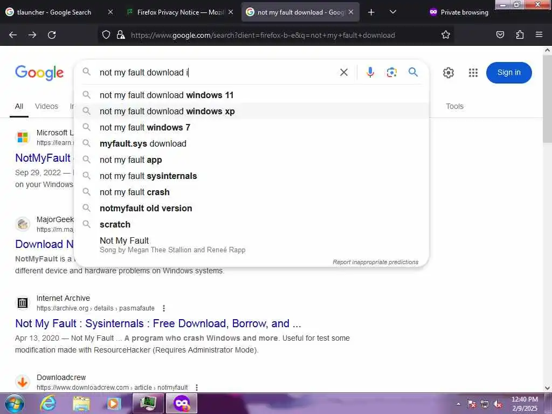Choose suggestion 'not my fault app'
Viewport: 552px width, 414px height.
click(x=252, y=160)
